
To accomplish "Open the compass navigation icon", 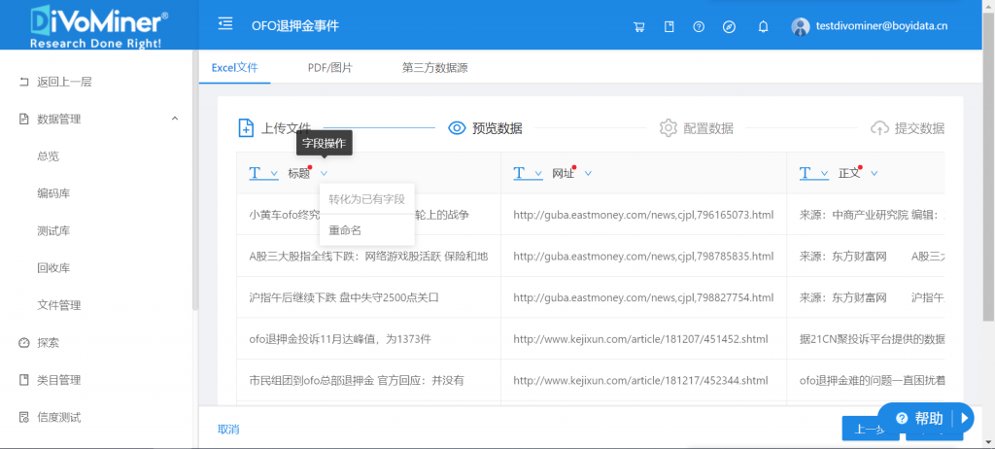I will pos(729,26).
